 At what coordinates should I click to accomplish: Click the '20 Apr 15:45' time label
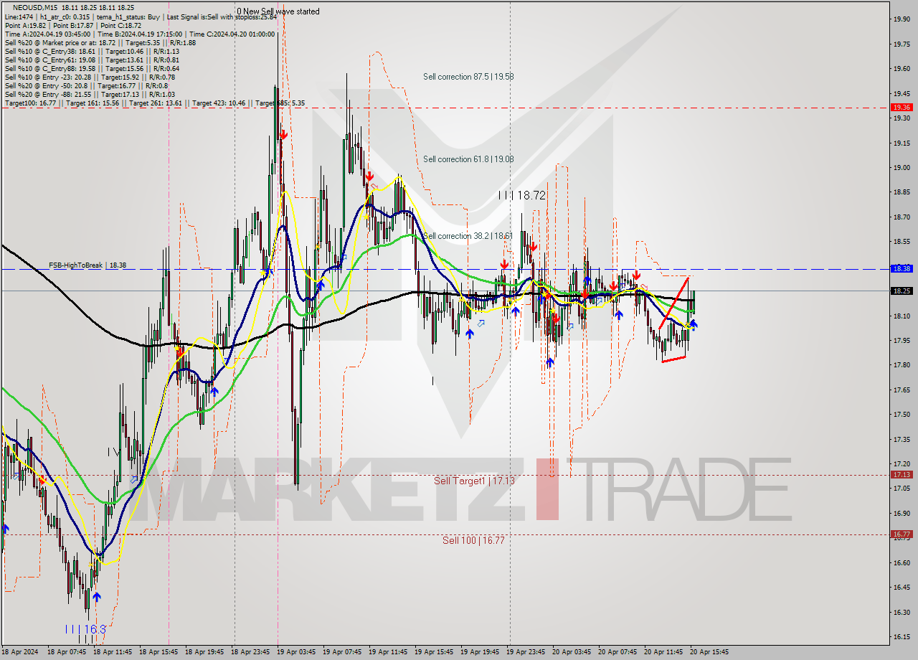(710, 652)
